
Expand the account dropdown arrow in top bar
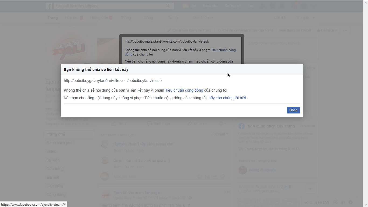(313, 6)
